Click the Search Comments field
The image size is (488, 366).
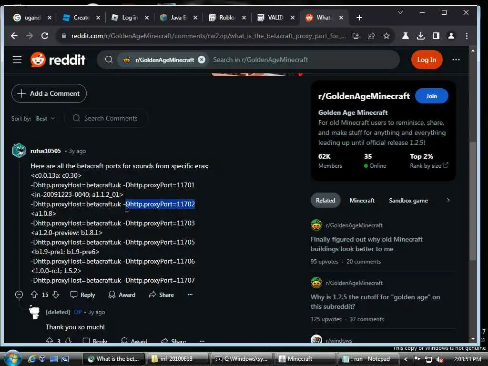point(106,118)
